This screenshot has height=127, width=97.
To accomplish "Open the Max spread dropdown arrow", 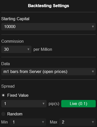I will pyautogui.click(x=93, y=122).
